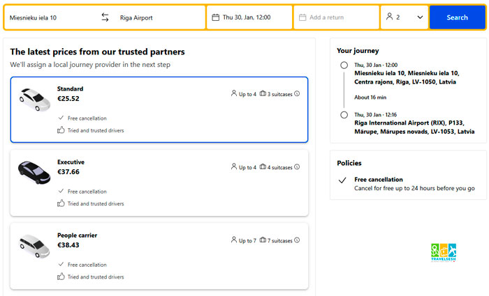Click info icon next to 3 suitcases

pos(297,93)
